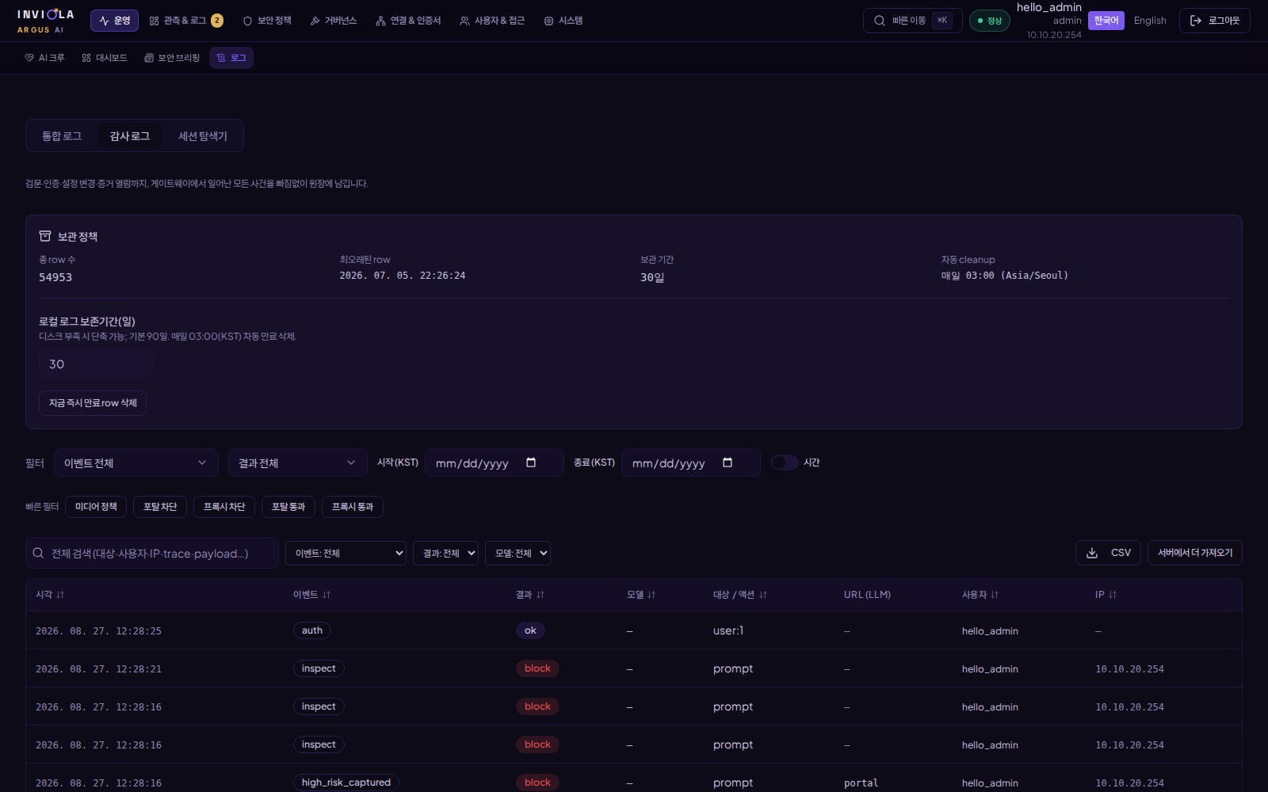1268x792 pixels.
Task: Sort by the 대상 / 액션 column icon
Action: 763,595
